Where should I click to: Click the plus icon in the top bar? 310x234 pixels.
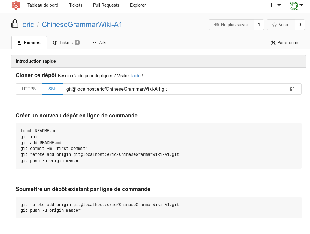click(271, 5)
